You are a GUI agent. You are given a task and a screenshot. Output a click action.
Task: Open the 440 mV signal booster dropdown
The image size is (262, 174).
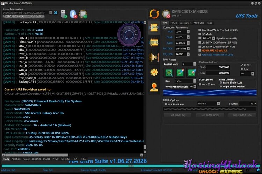click(x=214, y=38)
